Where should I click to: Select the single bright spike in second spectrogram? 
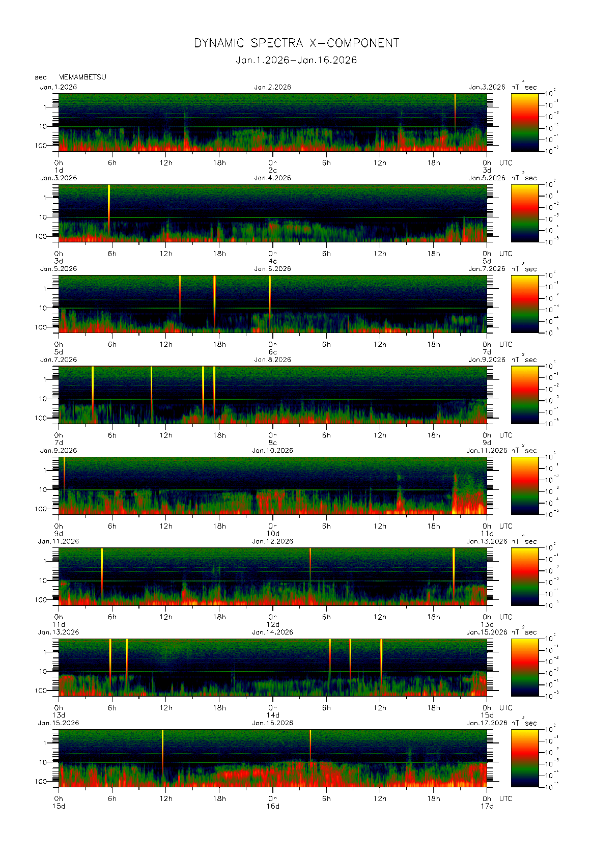[x=109, y=204]
